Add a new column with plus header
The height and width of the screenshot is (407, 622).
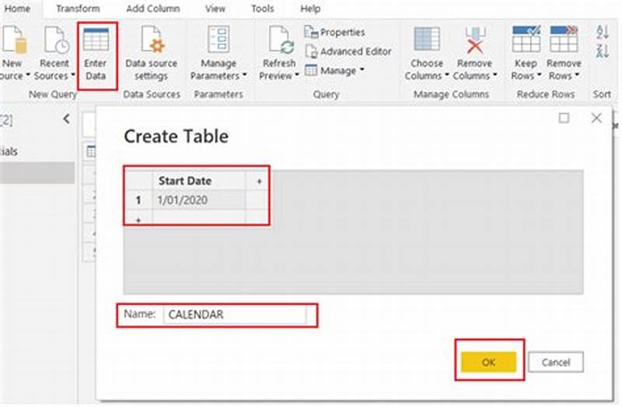[x=259, y=181]
